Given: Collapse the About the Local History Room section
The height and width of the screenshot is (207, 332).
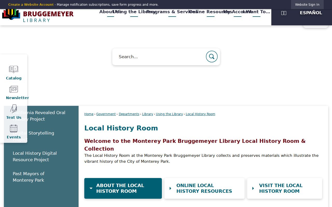Looking at the screenshot, I should 123,188.
